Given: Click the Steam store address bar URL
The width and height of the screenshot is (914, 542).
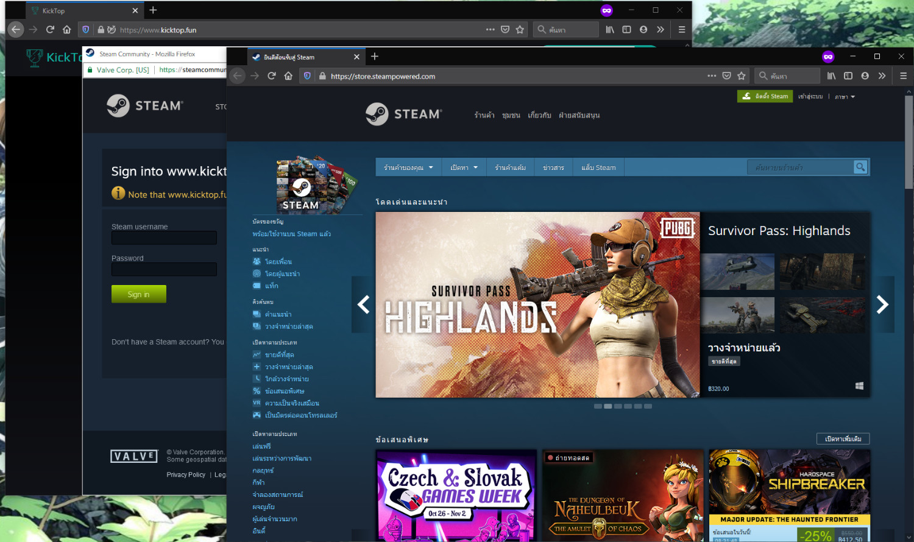Looking at the screenshot, I should tap(383, 76).
